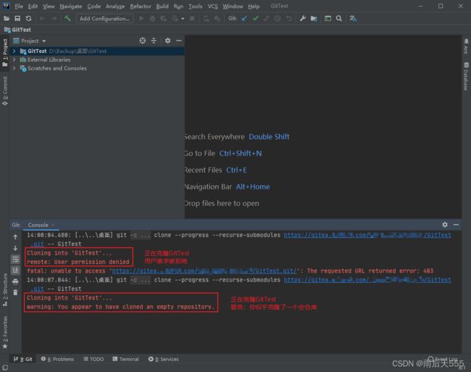Viewport: 471px width, 372px height.
Task: Open the Tools menu
Action: [x=195, y=7]
